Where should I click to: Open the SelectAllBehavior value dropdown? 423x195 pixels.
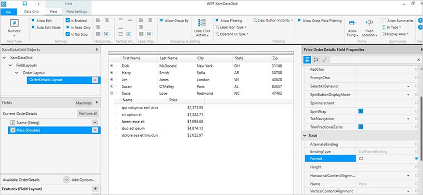click(408, 86)
